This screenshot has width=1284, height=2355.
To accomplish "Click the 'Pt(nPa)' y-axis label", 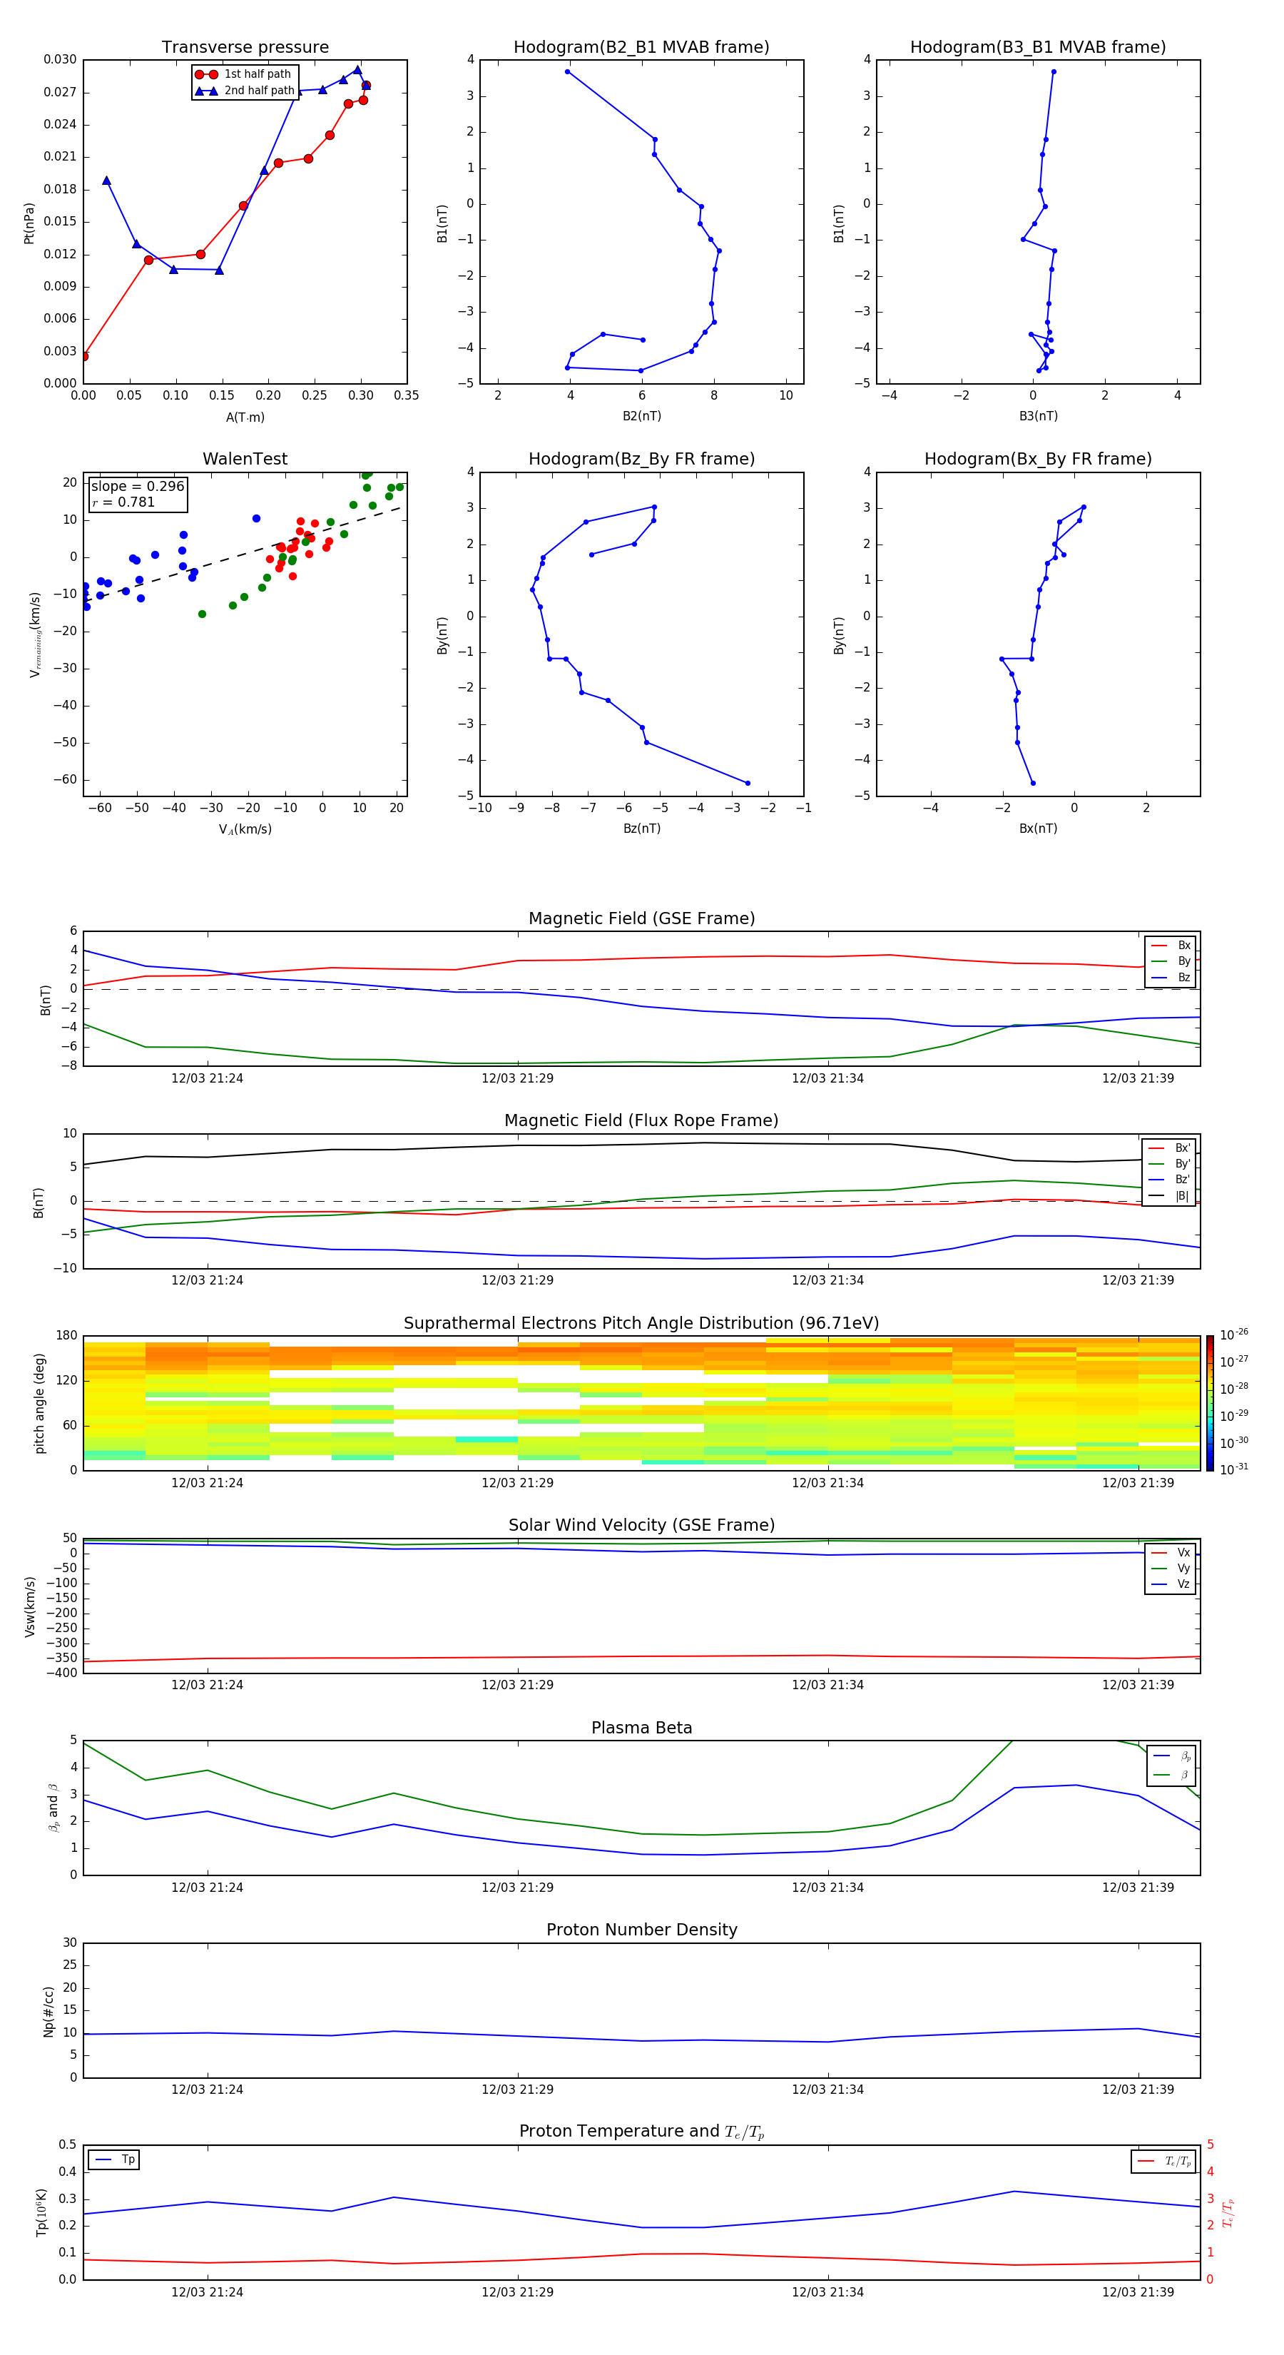I will (x=29, y=223).
